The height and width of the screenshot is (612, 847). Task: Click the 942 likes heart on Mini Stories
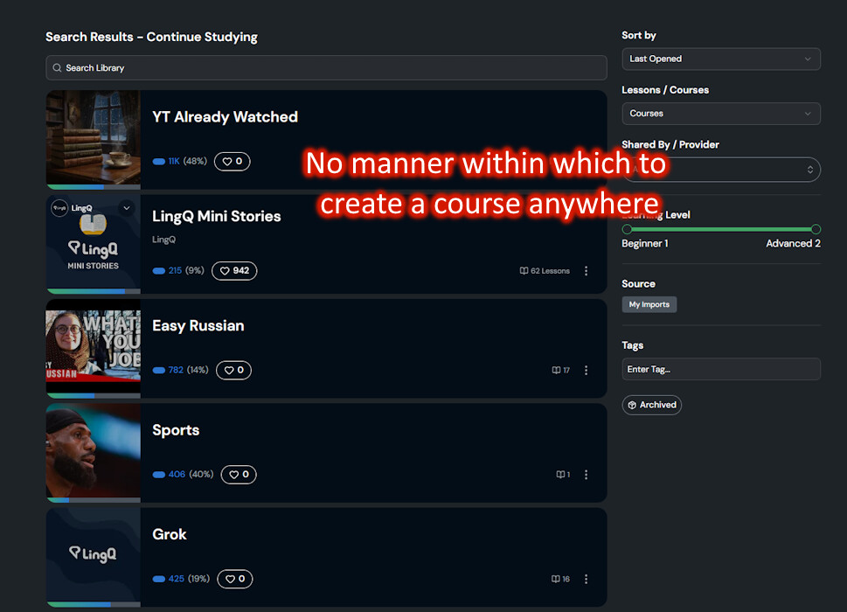pos(234,271)
